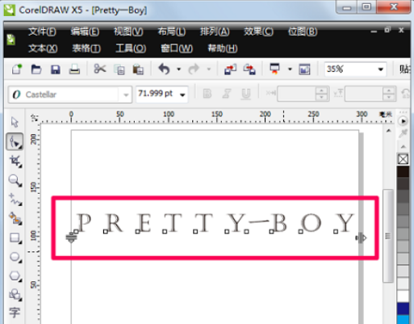Select the Polygon tool
The height and width of the screenshot is (324, 414).
[15, 276]
